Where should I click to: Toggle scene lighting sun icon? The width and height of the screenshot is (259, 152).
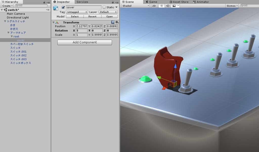[x=161, y=6]
